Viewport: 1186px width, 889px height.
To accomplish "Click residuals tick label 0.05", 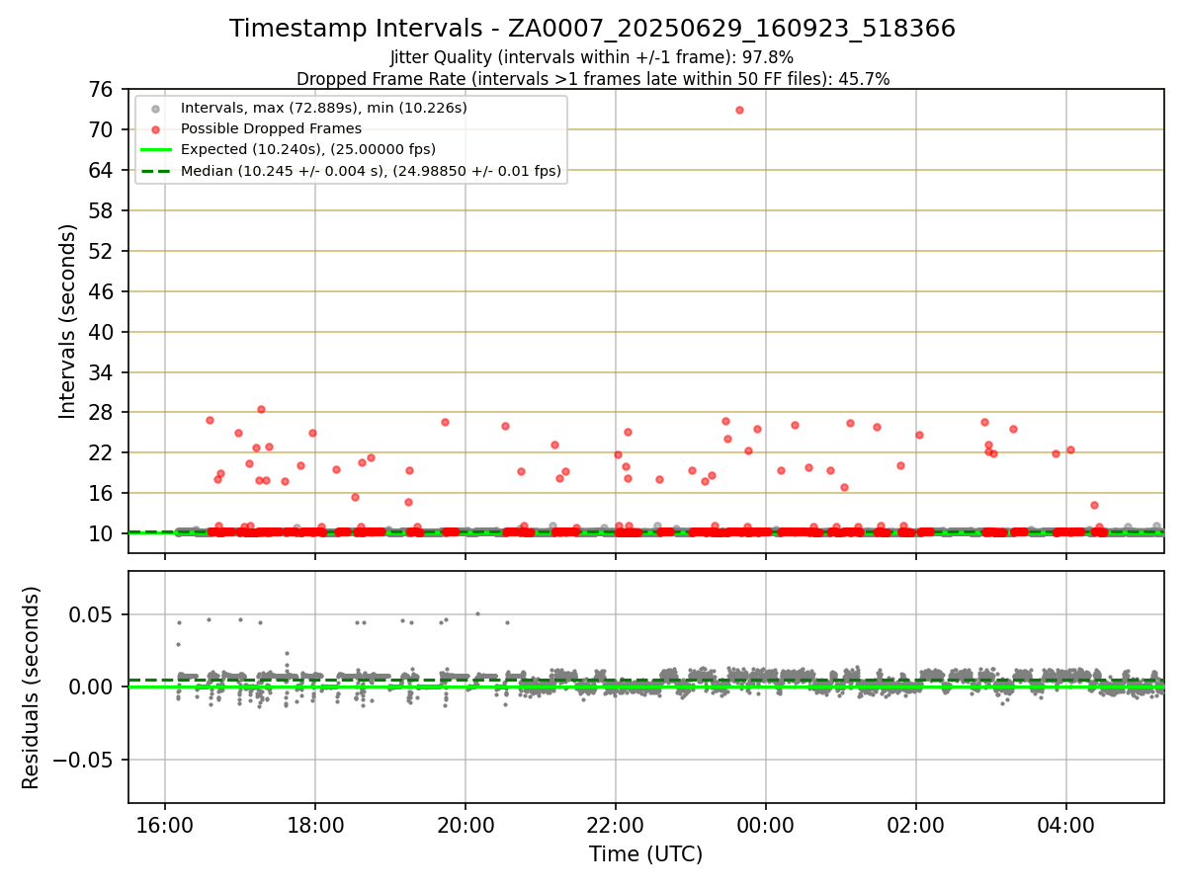I will tap(93, 614).
